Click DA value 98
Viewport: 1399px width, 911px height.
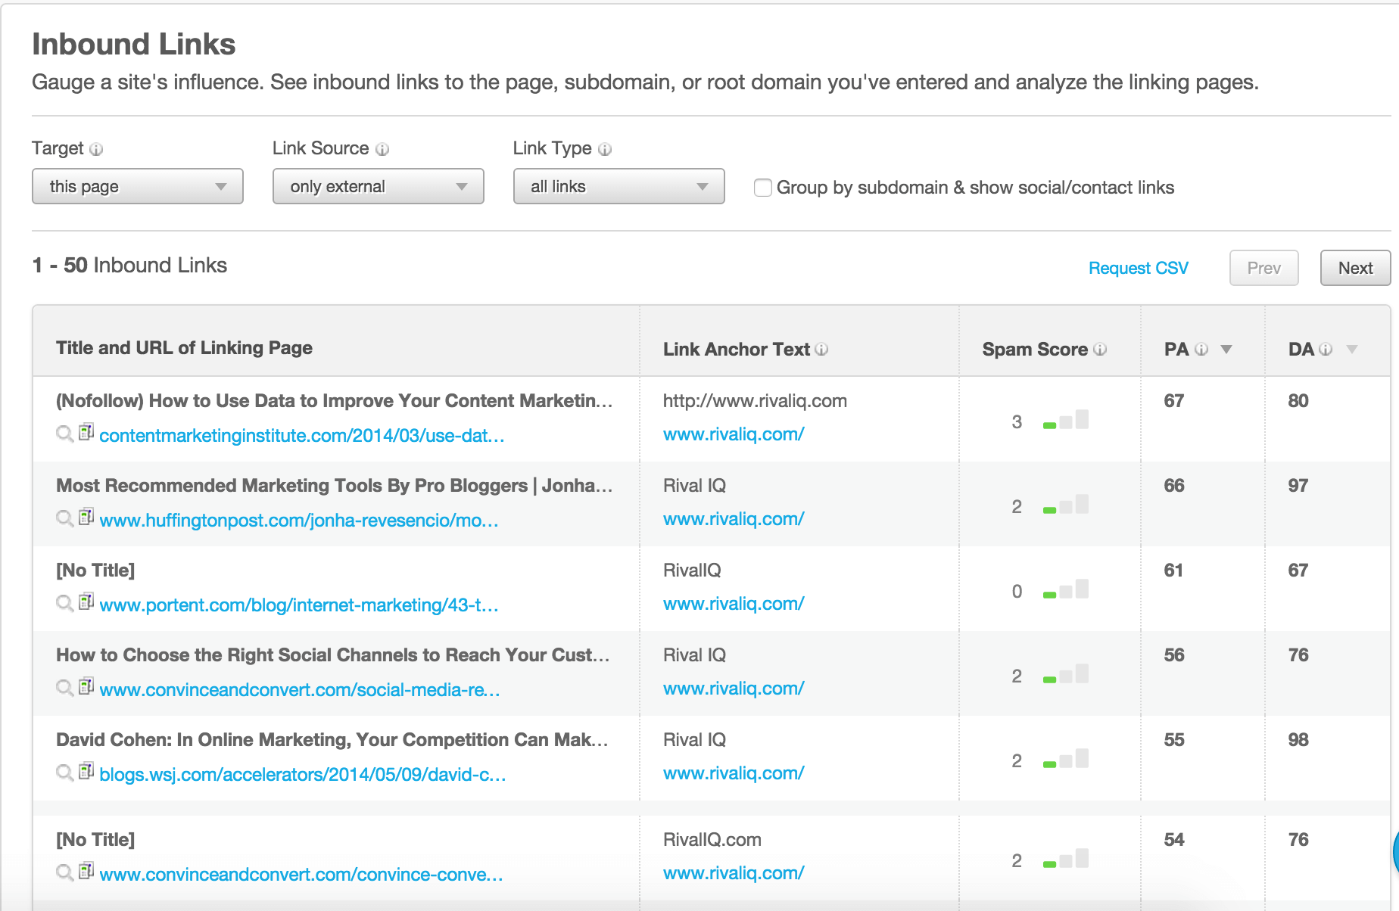tap(1298, 740)
